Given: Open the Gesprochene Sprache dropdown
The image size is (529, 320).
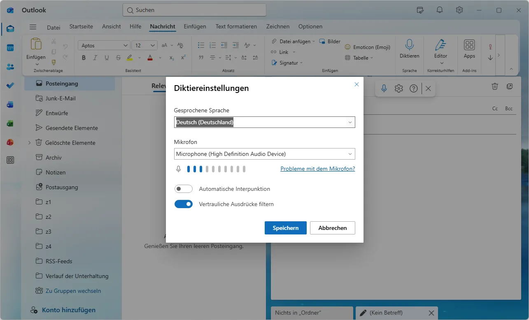Looking at the screenshot, I should [264, 122].
